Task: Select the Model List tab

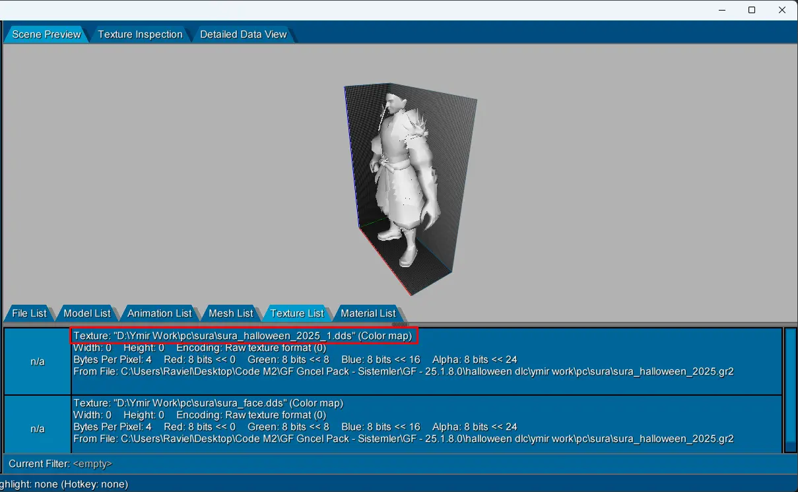Action: 87,313
